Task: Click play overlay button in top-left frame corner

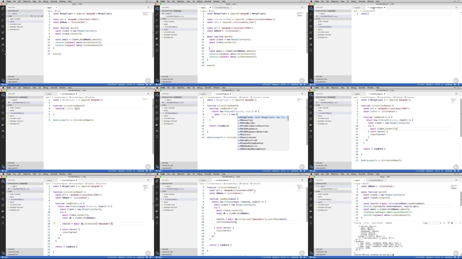Action: [x=148, y=80]
